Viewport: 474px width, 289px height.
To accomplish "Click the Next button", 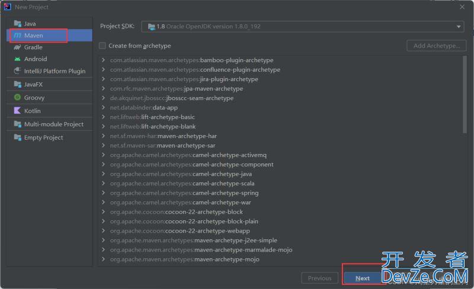I will [x=363, y=278].
